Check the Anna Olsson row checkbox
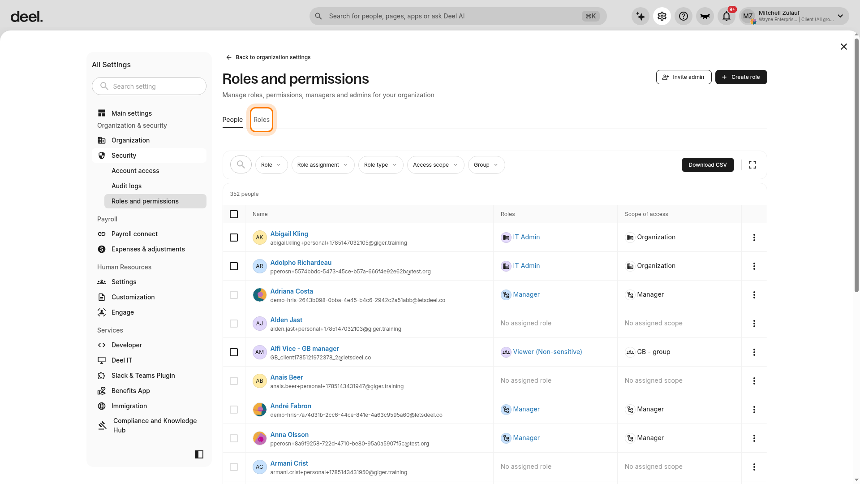 pyautogui.click(x=234, y=438)
